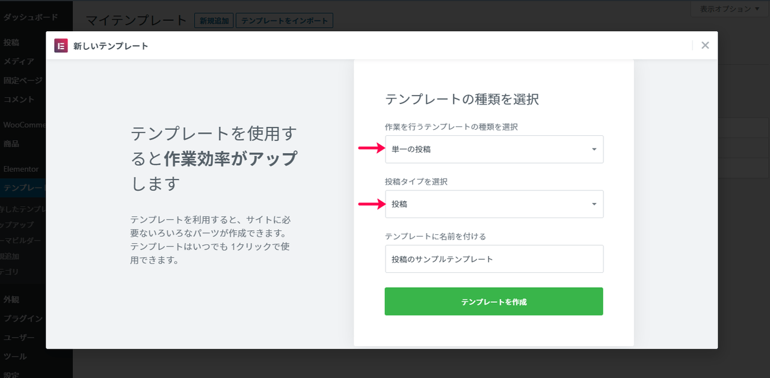Open コメント in the sidebar

(19, 99)
